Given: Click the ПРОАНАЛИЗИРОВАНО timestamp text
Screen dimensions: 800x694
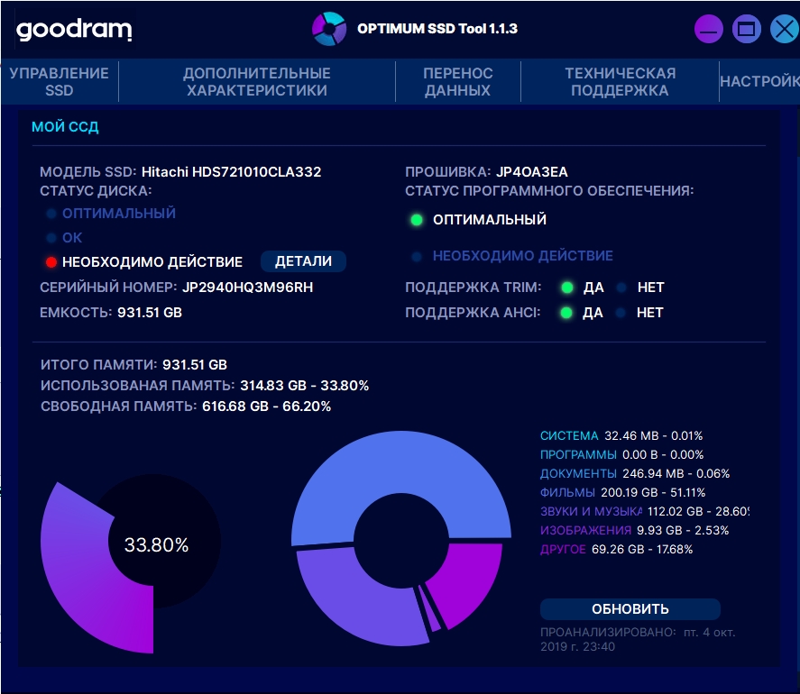Looking at the screenshot, I should click(638, 639).
